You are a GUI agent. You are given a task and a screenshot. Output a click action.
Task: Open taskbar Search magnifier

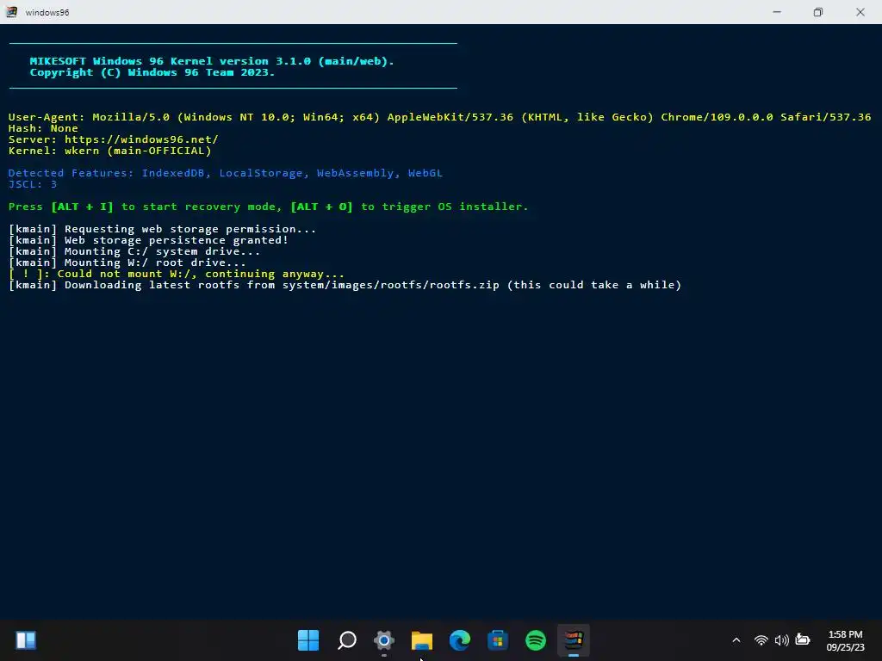click(347, 640)
